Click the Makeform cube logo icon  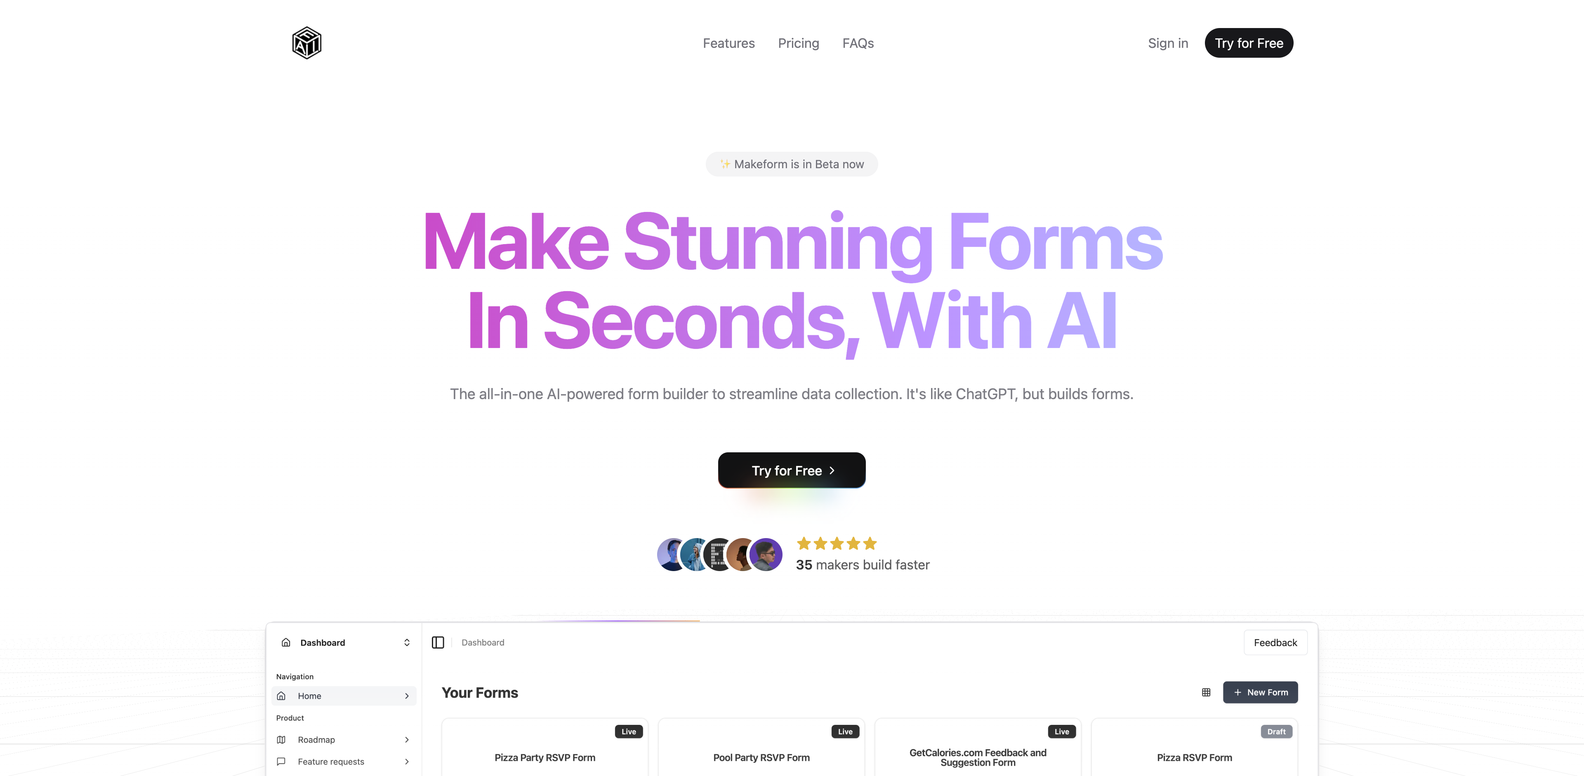(x=306, y=42)
